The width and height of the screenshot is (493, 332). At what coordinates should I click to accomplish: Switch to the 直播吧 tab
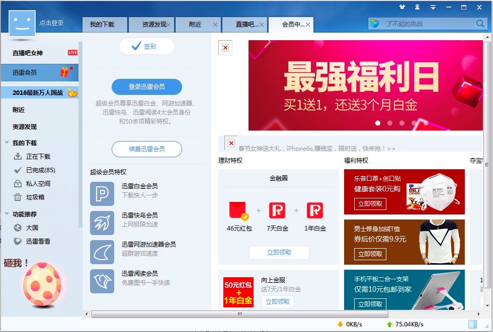[x=244, y=25]
